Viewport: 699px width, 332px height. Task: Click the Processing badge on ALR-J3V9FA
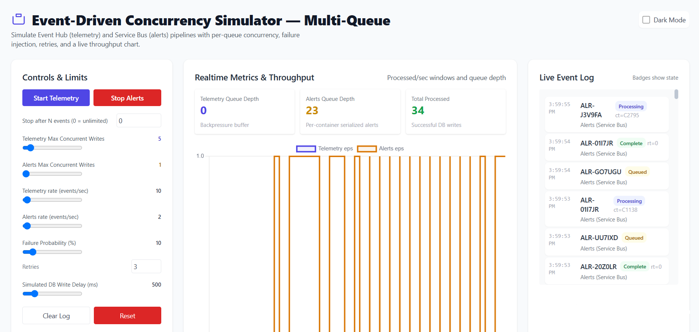pos(630,106)
